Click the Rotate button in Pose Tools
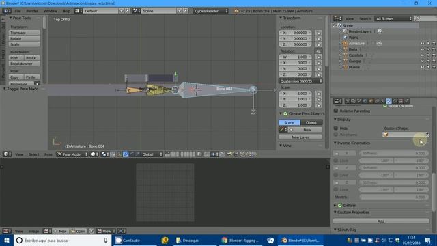 [25, 38]
